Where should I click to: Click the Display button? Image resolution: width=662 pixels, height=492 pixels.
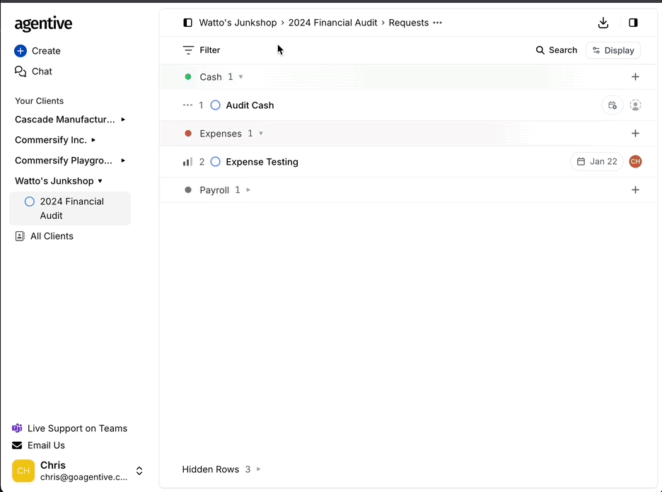tap(612, 50)
